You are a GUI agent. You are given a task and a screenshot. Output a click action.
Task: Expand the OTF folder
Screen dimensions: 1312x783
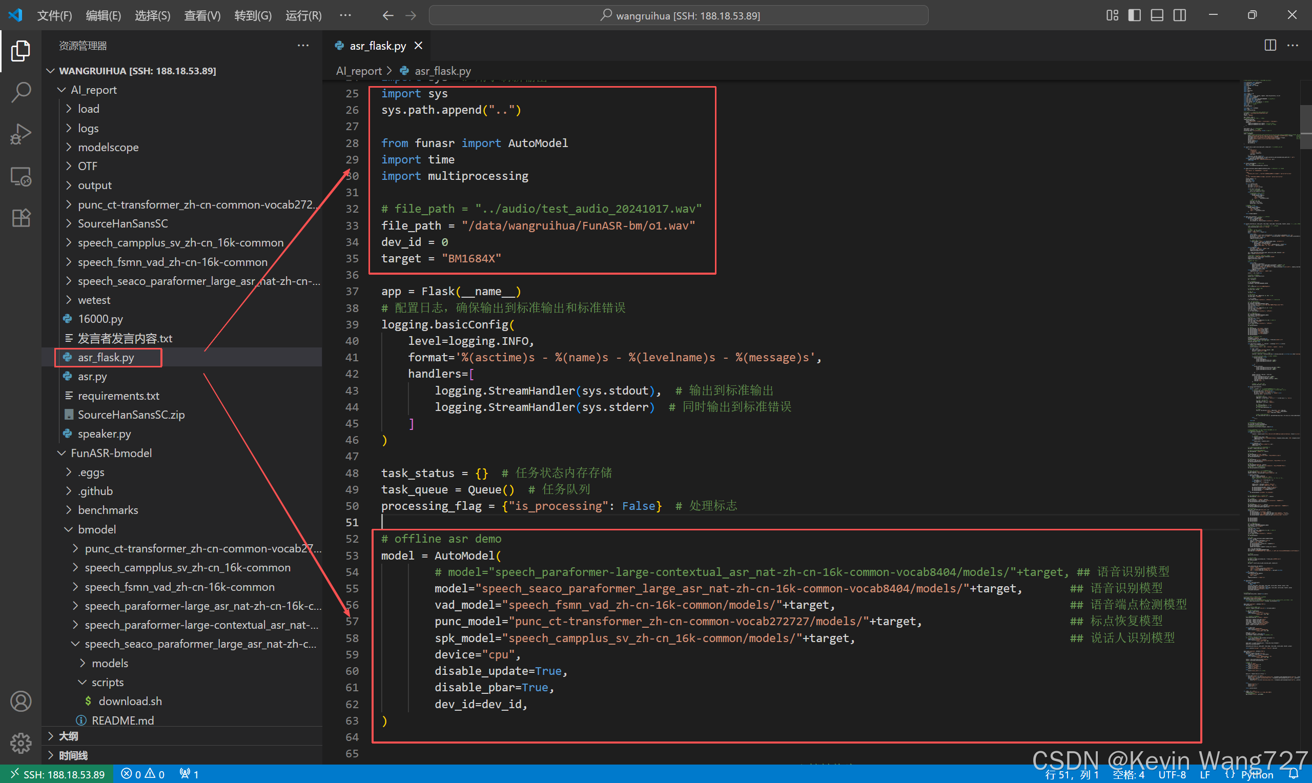[x=182, y=166]
